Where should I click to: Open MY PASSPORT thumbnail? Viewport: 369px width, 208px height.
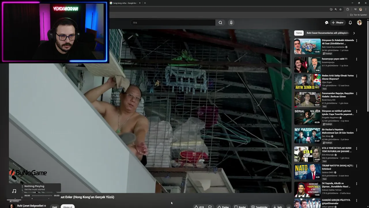tap(307, 135)
